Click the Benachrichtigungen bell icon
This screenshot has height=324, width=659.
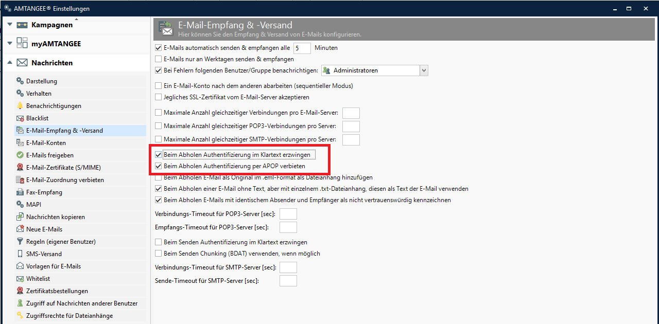[x=20, y=106]
